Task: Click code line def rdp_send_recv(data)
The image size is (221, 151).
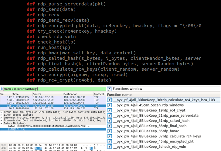Action: (x=58, y=20)
